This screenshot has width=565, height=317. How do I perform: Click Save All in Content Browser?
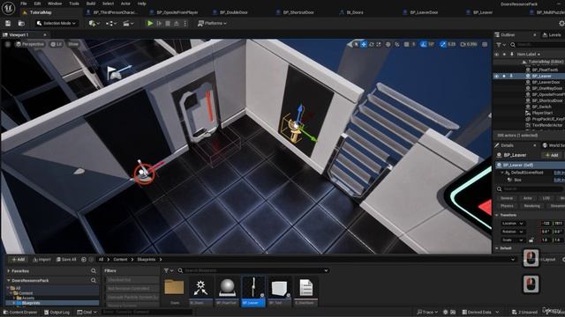(66, 260)
